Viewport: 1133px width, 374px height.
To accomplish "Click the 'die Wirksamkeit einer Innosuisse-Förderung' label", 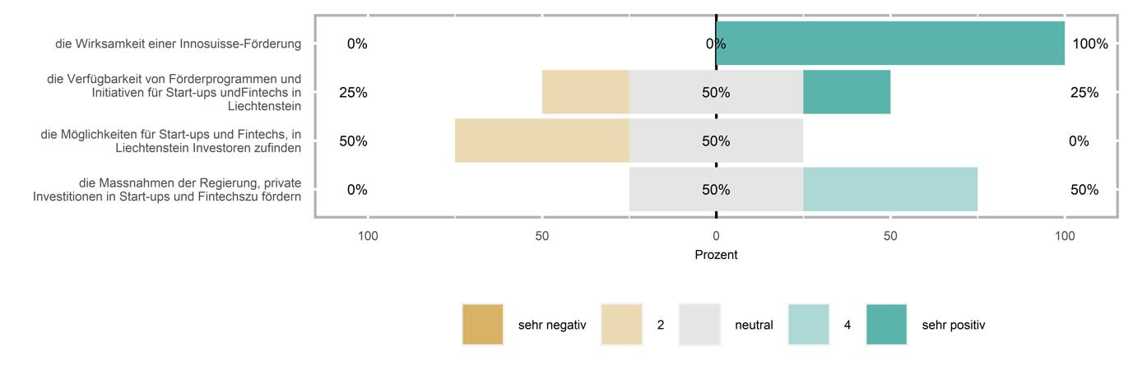I will click(179, 44).
